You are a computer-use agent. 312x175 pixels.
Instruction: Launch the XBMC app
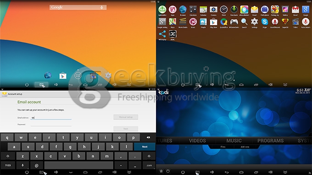coord(173,34)
